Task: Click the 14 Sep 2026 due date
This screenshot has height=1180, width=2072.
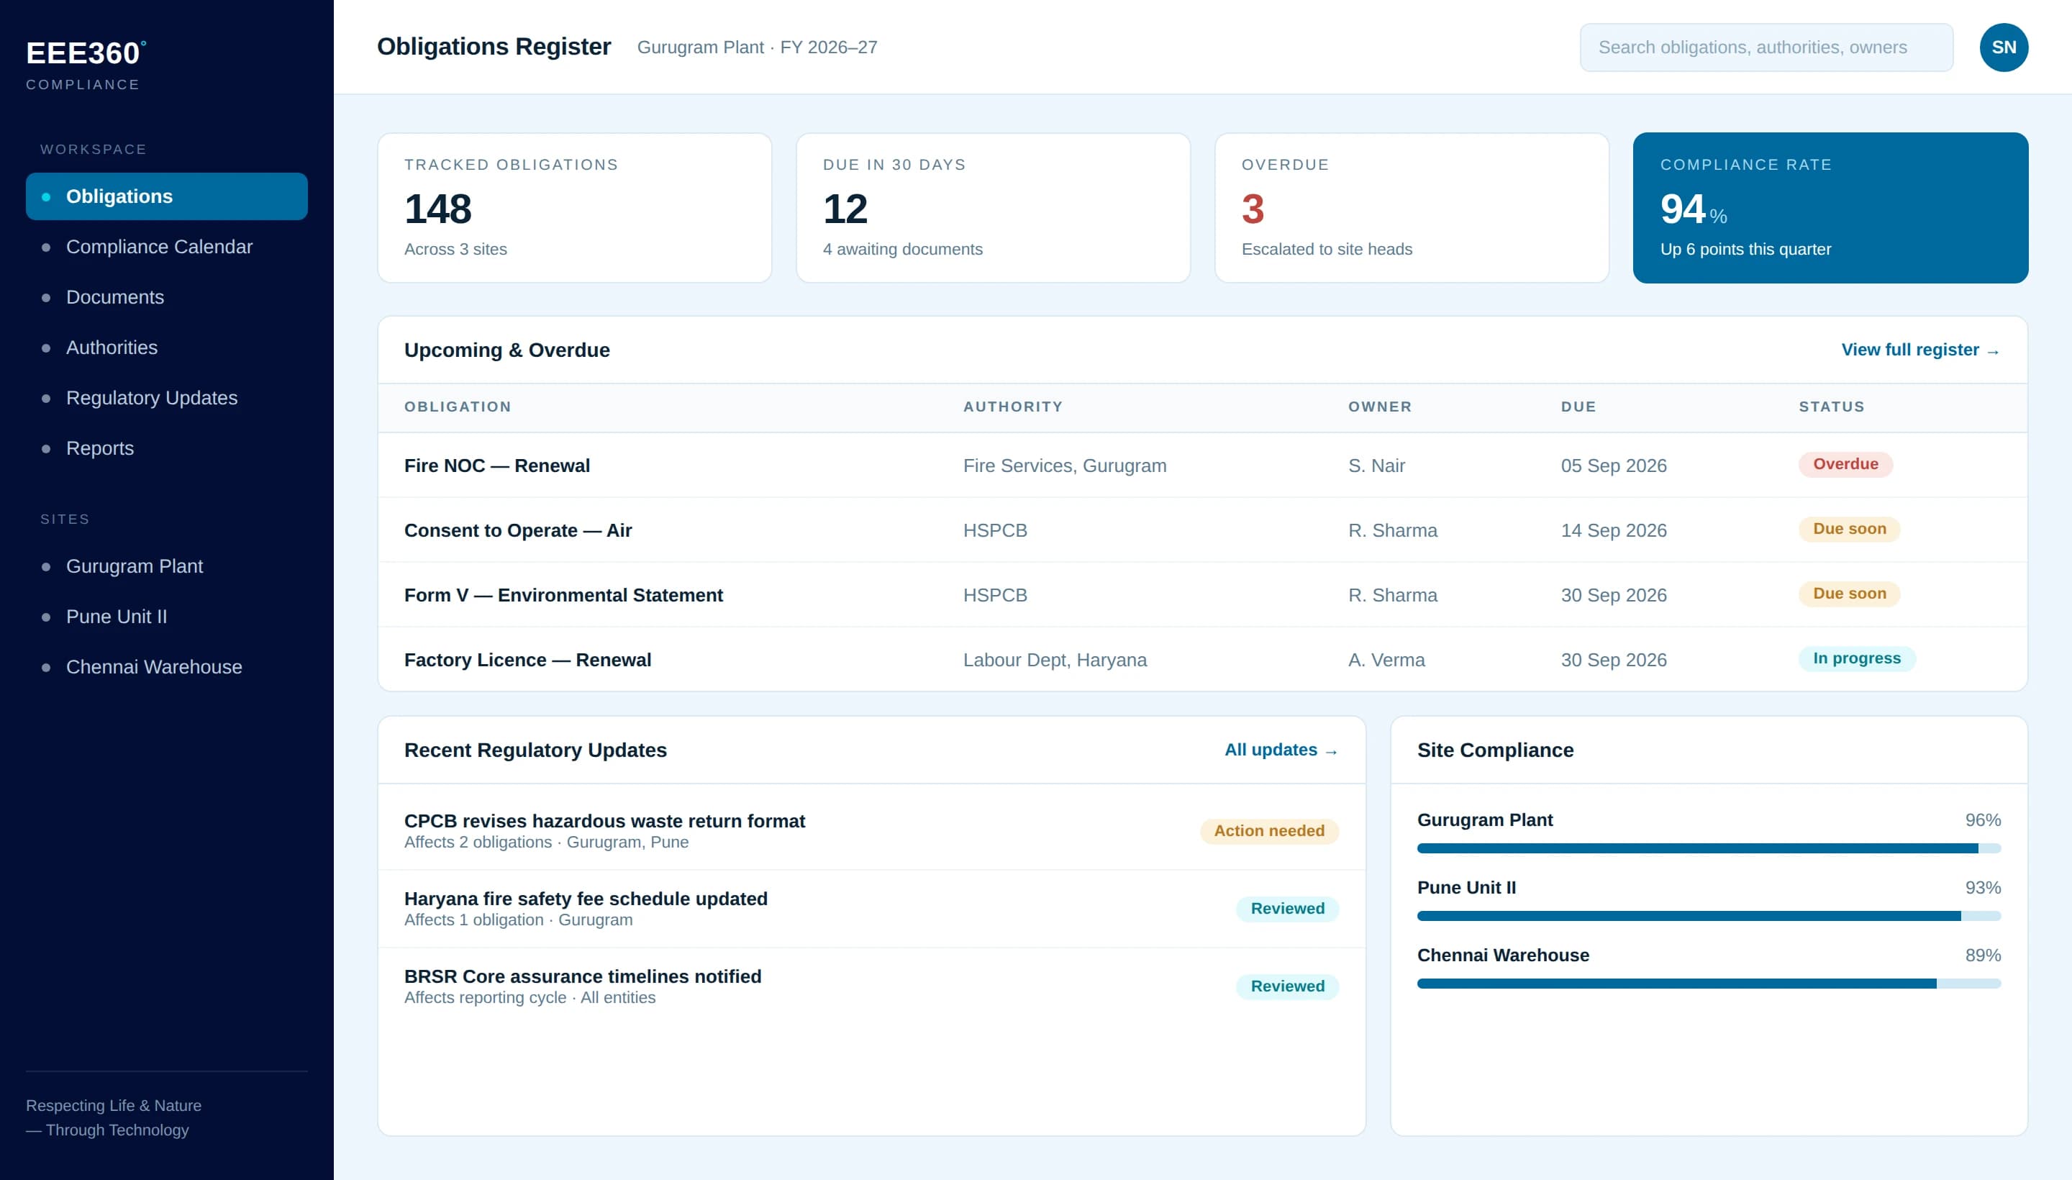Action: [x=1614, y=530]
